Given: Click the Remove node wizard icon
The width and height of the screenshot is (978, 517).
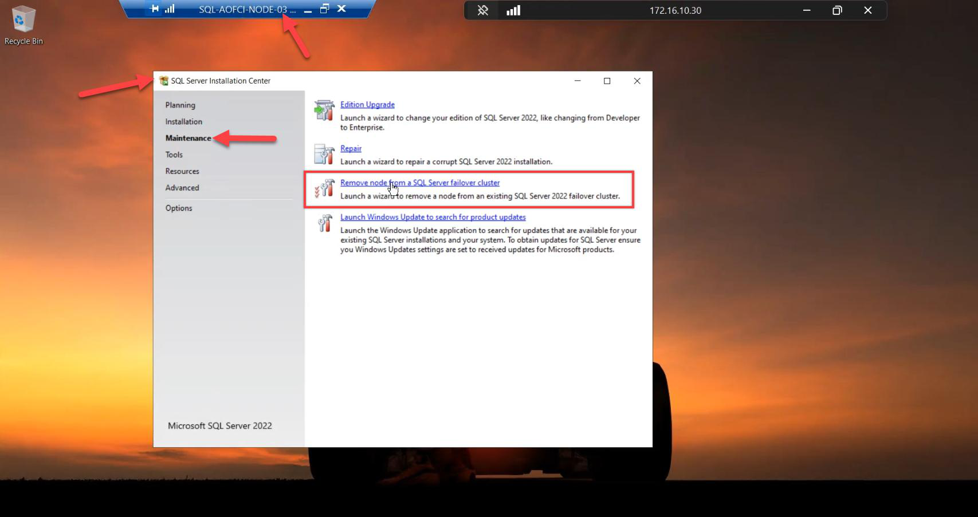Looking at the screenshot, I should click(324, 188).
